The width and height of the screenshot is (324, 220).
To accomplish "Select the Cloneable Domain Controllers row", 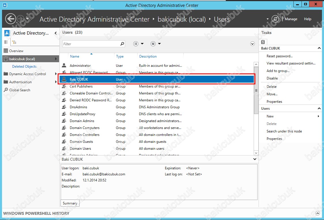I will 157,93.
